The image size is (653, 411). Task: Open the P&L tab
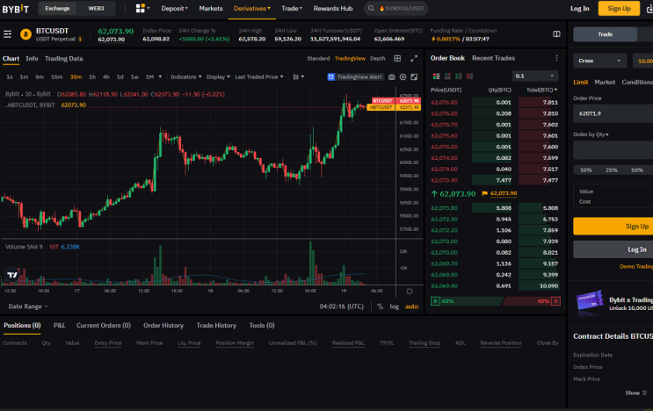click(x=59, y=325)
